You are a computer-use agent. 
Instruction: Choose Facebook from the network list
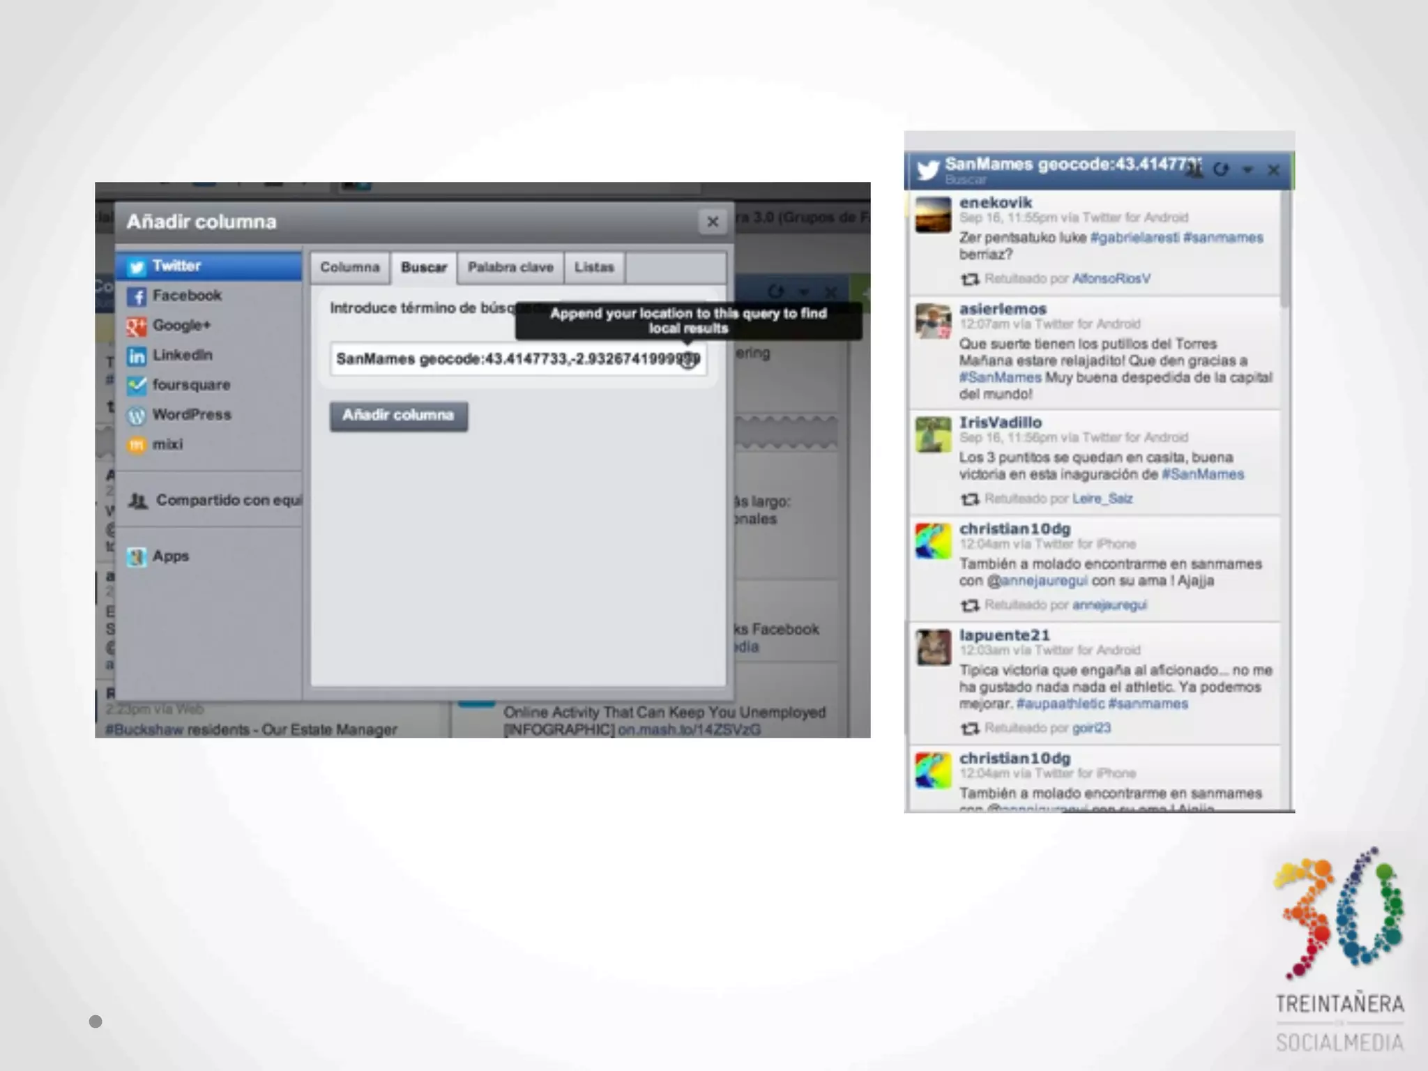point(186,296)
